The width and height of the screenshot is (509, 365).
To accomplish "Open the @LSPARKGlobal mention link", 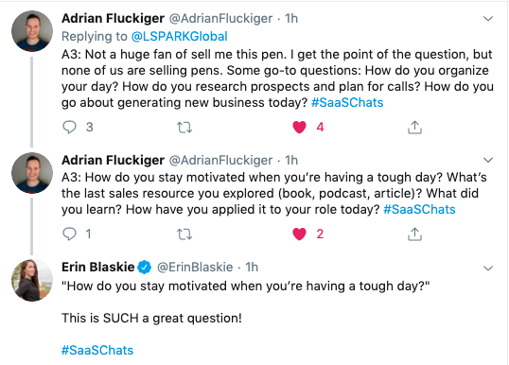I will 179,36.
